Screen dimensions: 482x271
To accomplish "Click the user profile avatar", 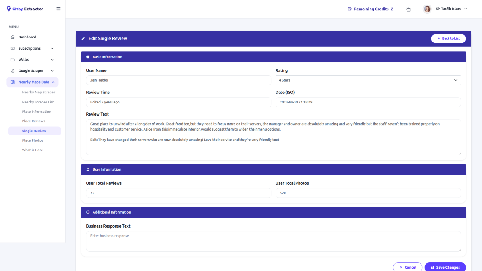I will (x=427, y=9).
